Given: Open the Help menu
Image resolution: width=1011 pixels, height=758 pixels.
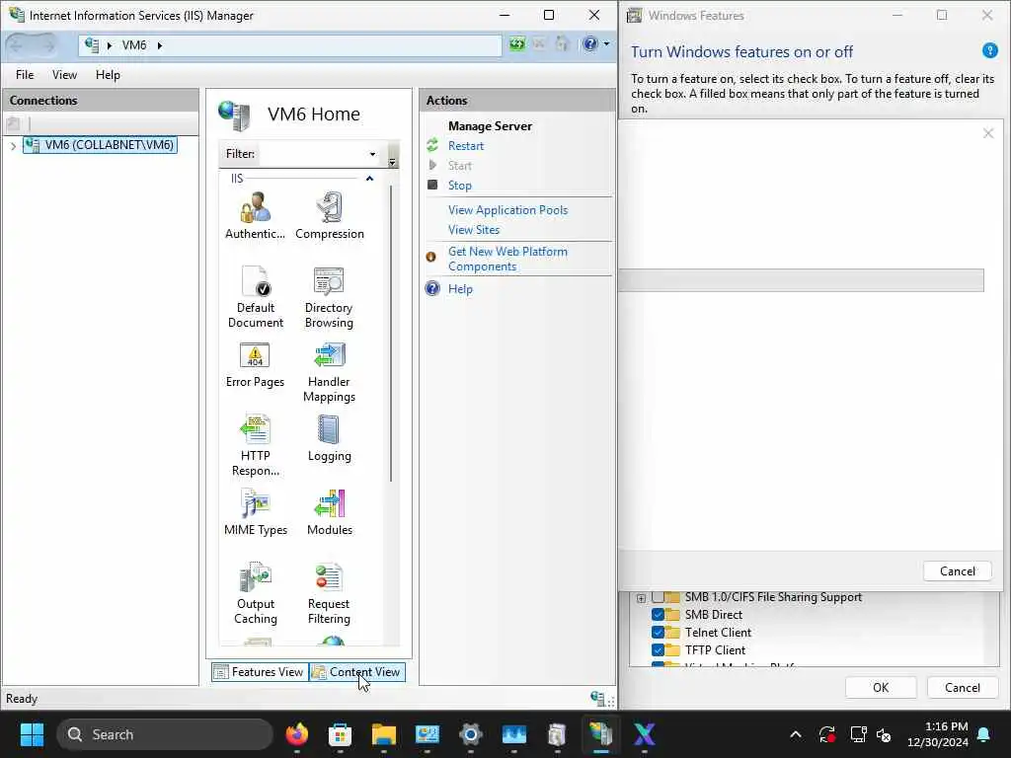Looking at the screenshot, I should coord(108,75).
